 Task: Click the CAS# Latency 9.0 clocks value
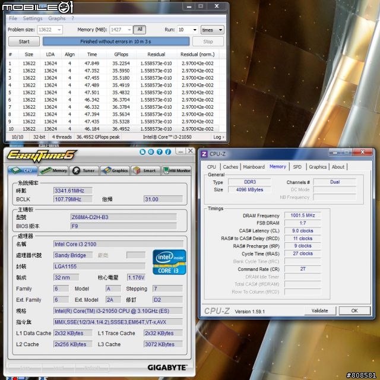[x=303, y=231]
